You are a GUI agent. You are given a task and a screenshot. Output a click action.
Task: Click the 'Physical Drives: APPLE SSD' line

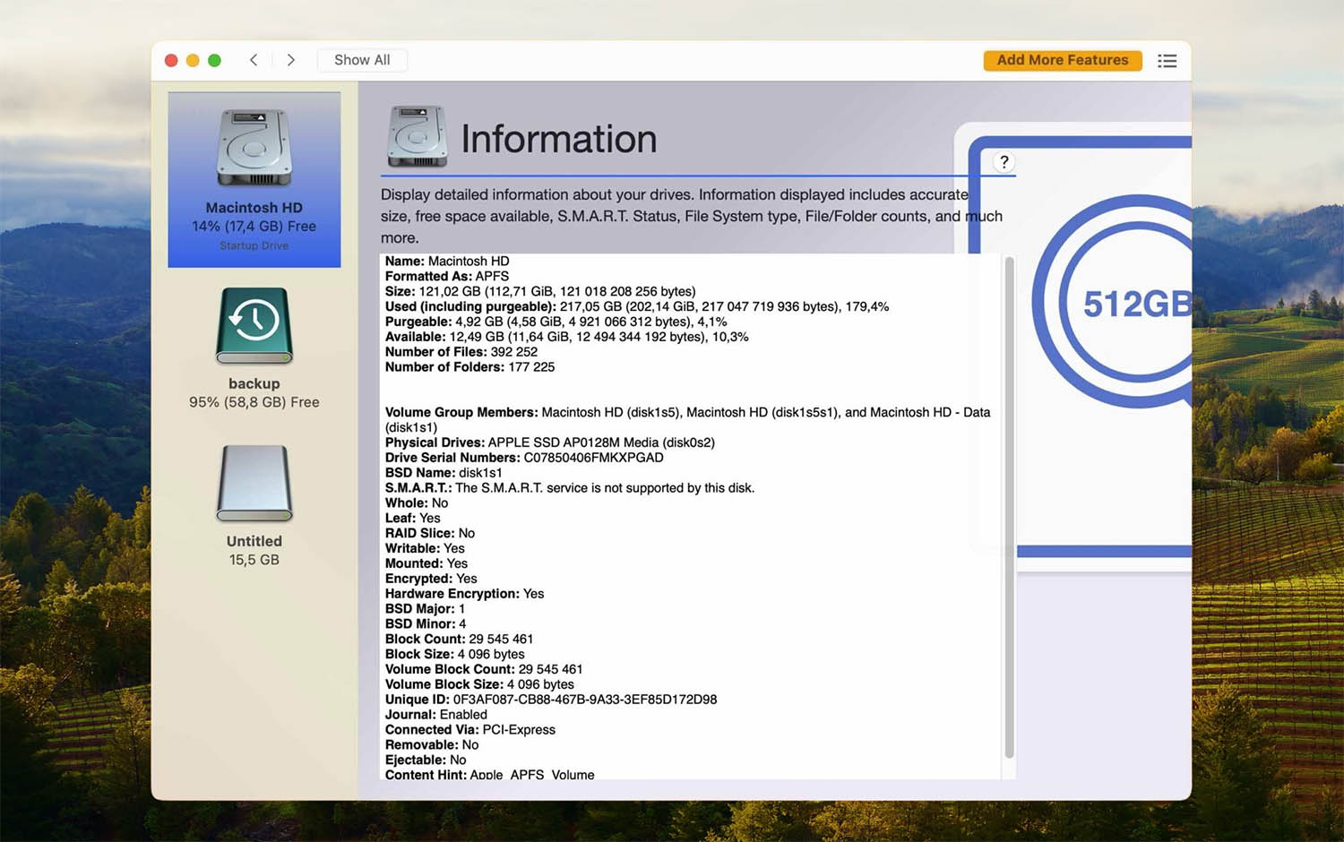pyautogui.click(x=549, y=442)
